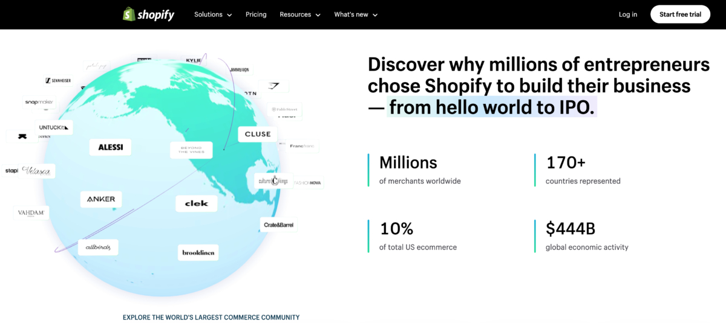The image size is (726, 323).
Task: Go to the Pricing page
Action: [256, 14]
